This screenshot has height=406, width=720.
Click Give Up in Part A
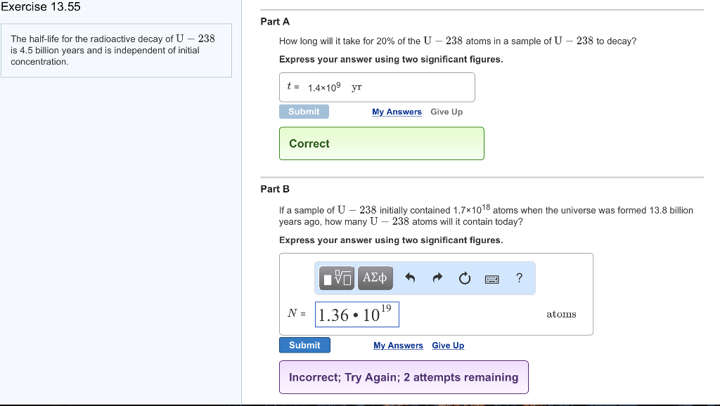(446, 112)
